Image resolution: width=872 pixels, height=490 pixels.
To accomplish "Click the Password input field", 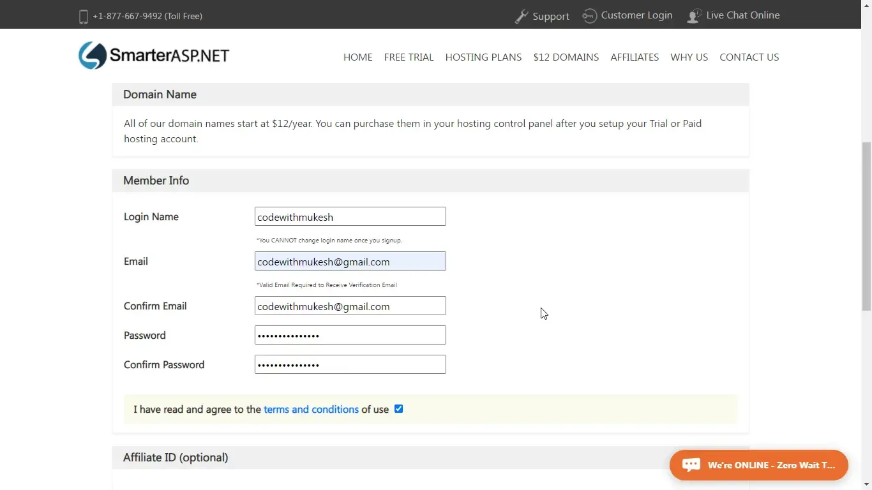I will pos(350,335).
